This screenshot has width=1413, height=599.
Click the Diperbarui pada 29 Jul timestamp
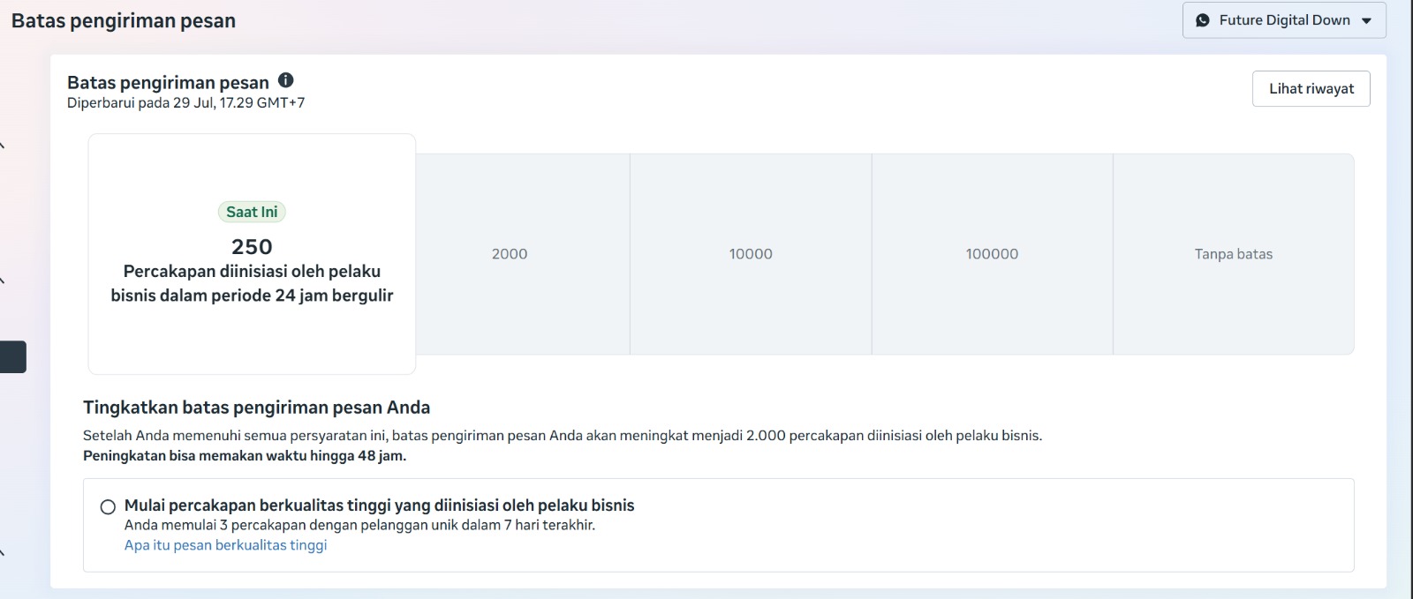(186, 102)
